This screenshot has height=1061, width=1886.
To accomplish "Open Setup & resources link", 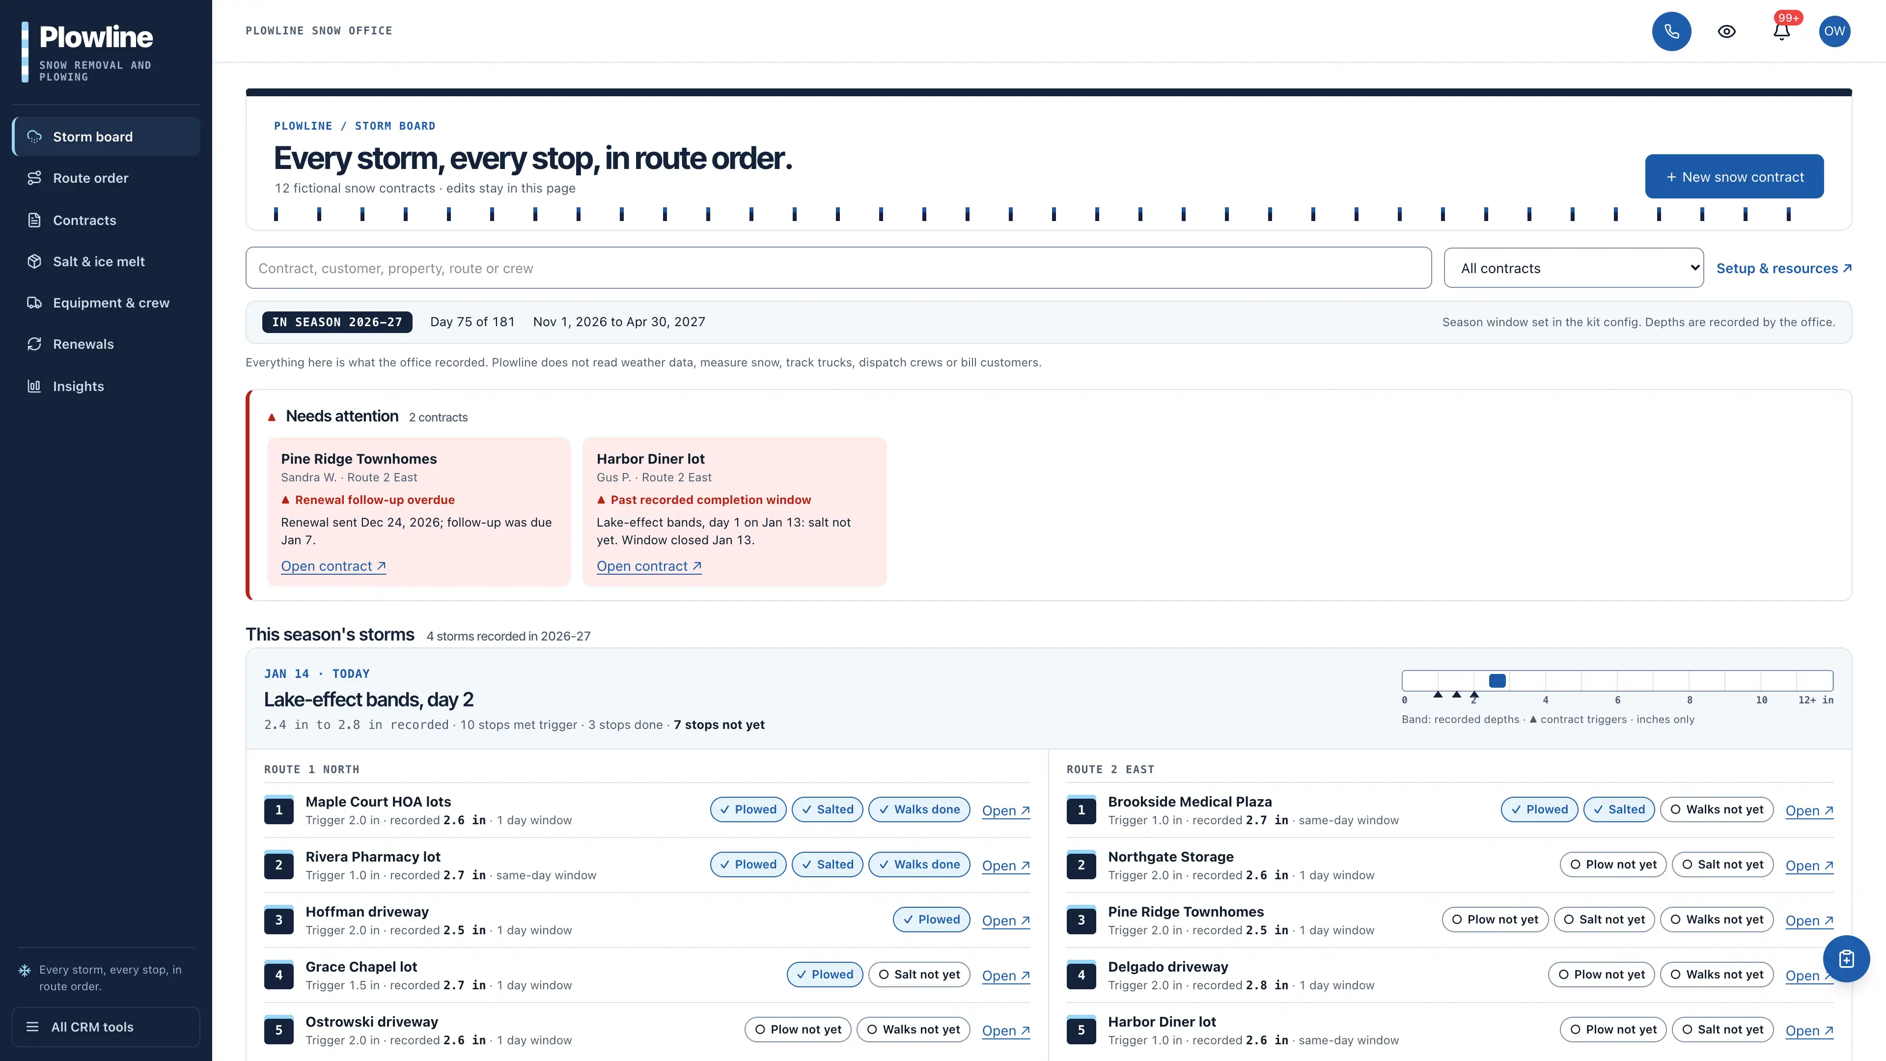I will pos(1783,268).
